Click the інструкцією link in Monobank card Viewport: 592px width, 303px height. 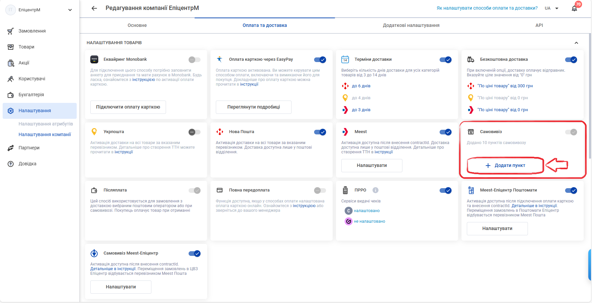click(x=143, y=80)
